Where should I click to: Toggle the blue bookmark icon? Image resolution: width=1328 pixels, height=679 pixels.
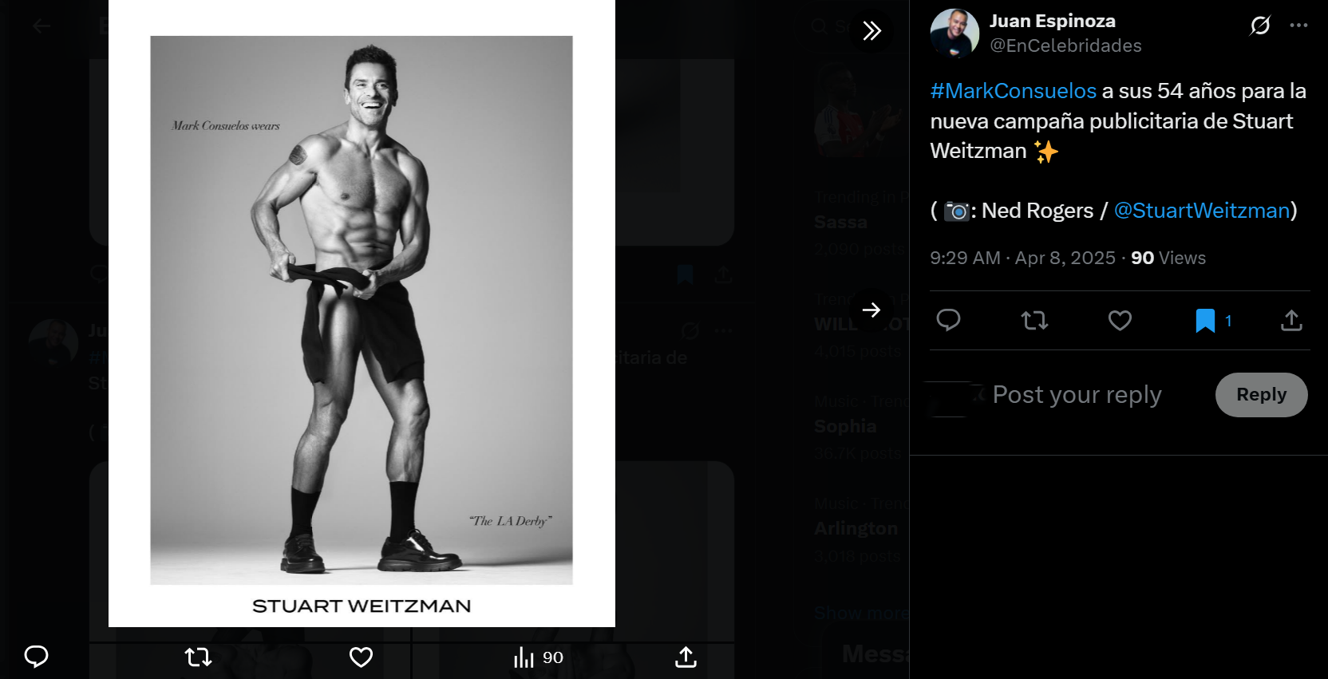coord(1205,321)
